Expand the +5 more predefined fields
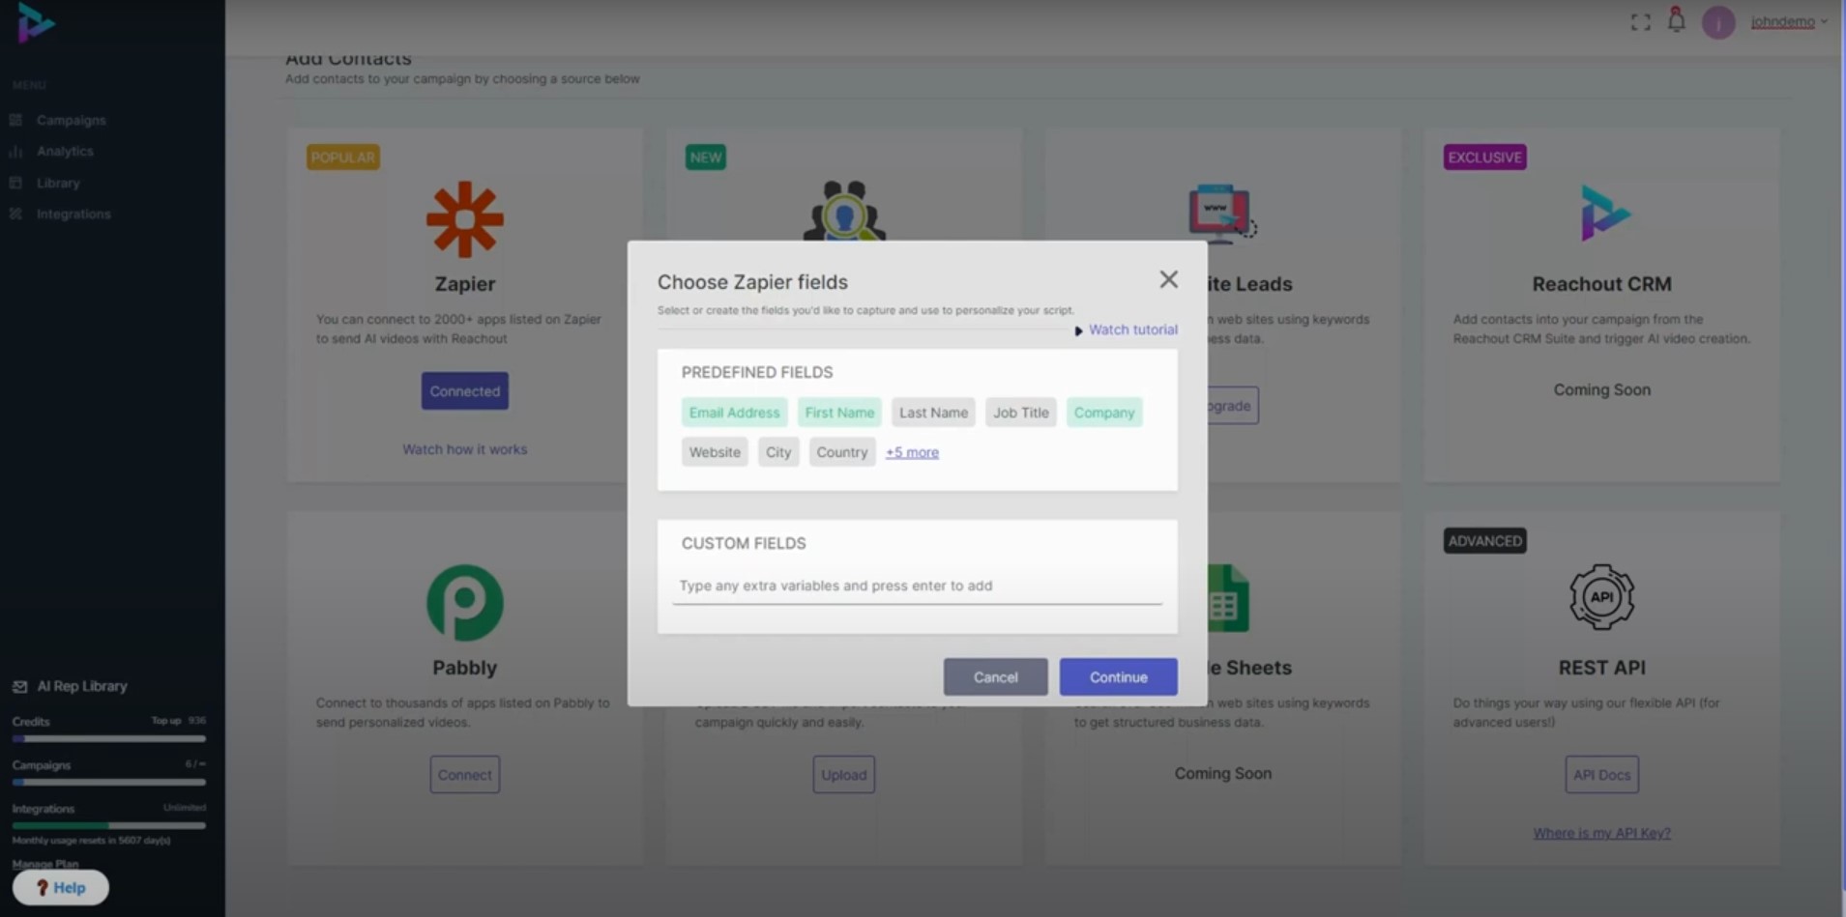This screenshot has width=1846, height=917. coord(912,452)
